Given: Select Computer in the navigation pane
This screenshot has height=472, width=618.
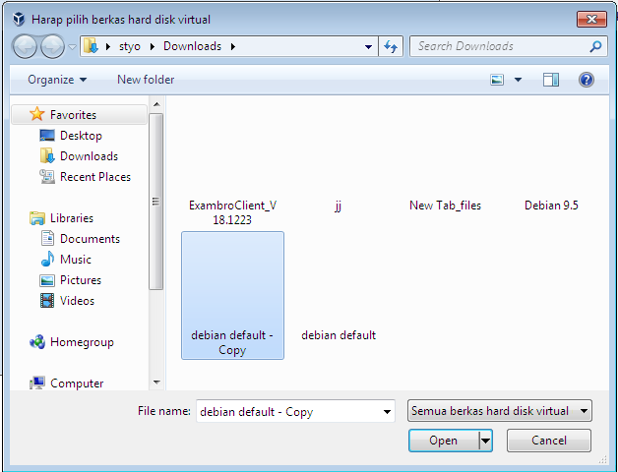Looking at the screenshot, I should pyautogui.click(x=77, y=383).
